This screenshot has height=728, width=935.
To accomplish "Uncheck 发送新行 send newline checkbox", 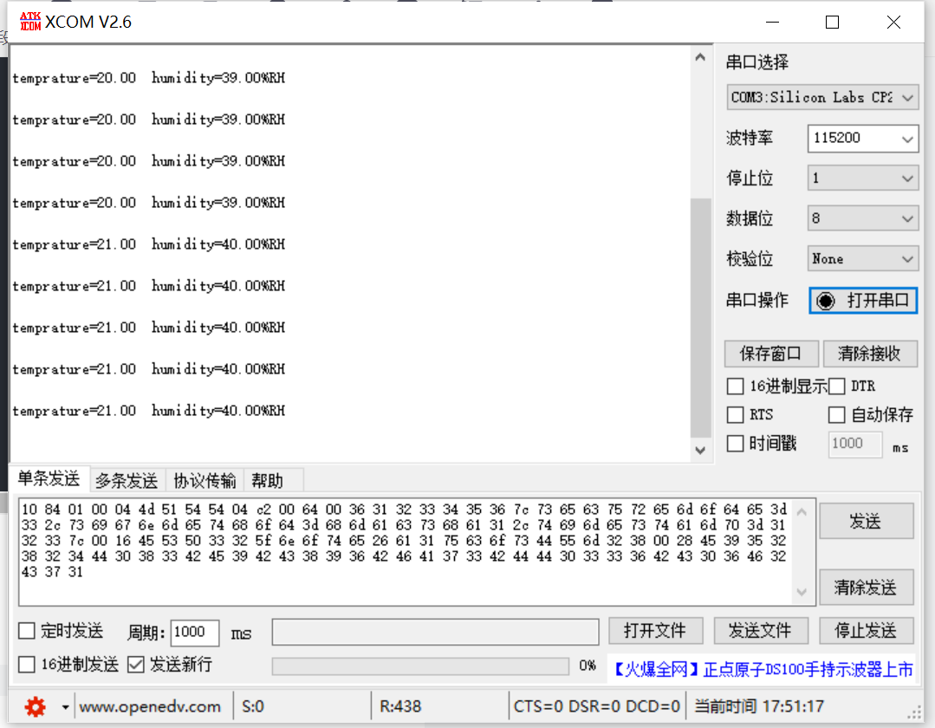I will [x=136, y=664].
